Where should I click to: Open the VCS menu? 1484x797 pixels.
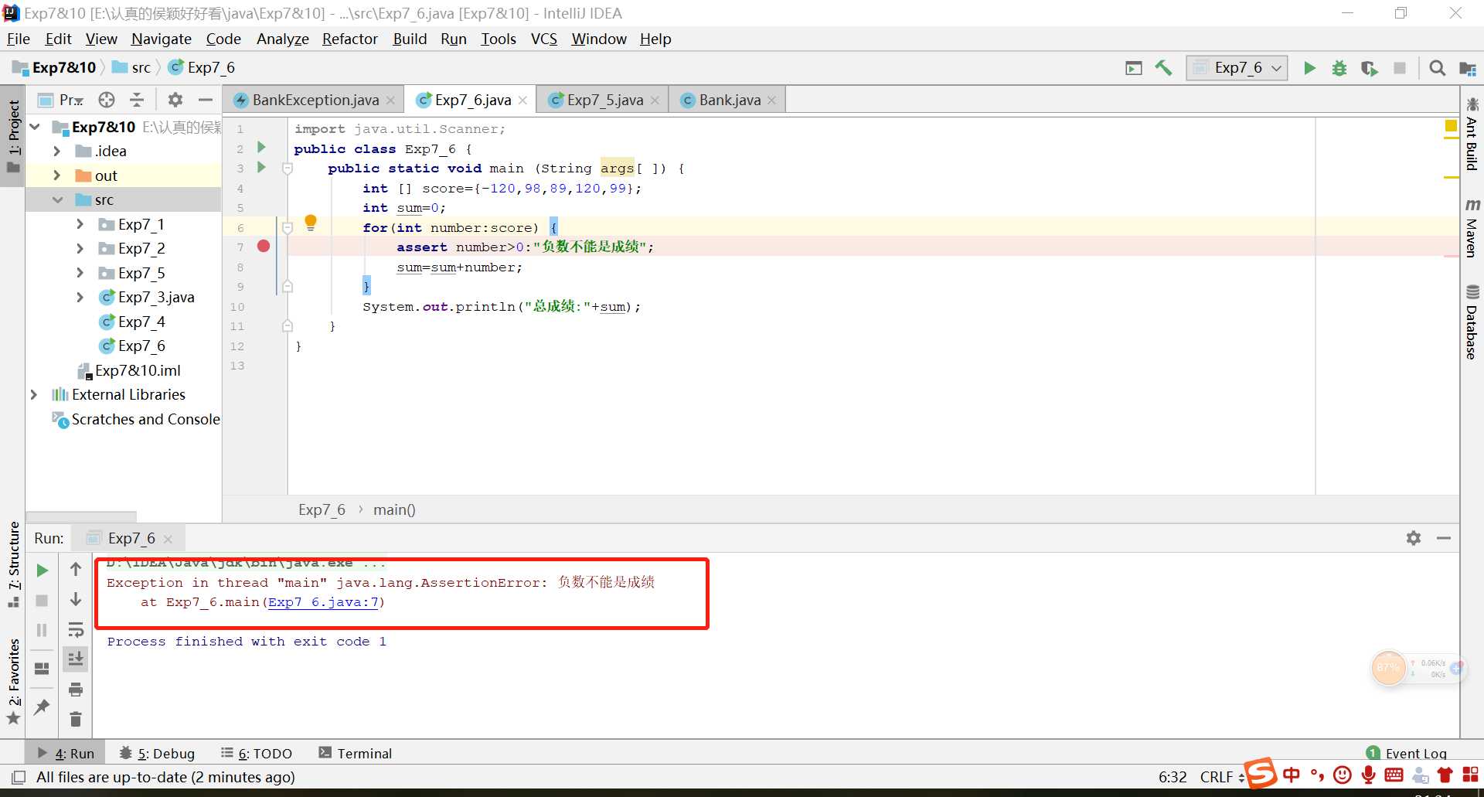544,39
